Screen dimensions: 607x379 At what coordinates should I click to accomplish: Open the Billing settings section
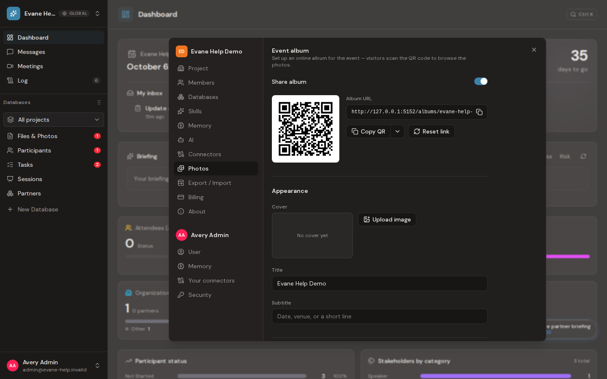tap(216, 197)
